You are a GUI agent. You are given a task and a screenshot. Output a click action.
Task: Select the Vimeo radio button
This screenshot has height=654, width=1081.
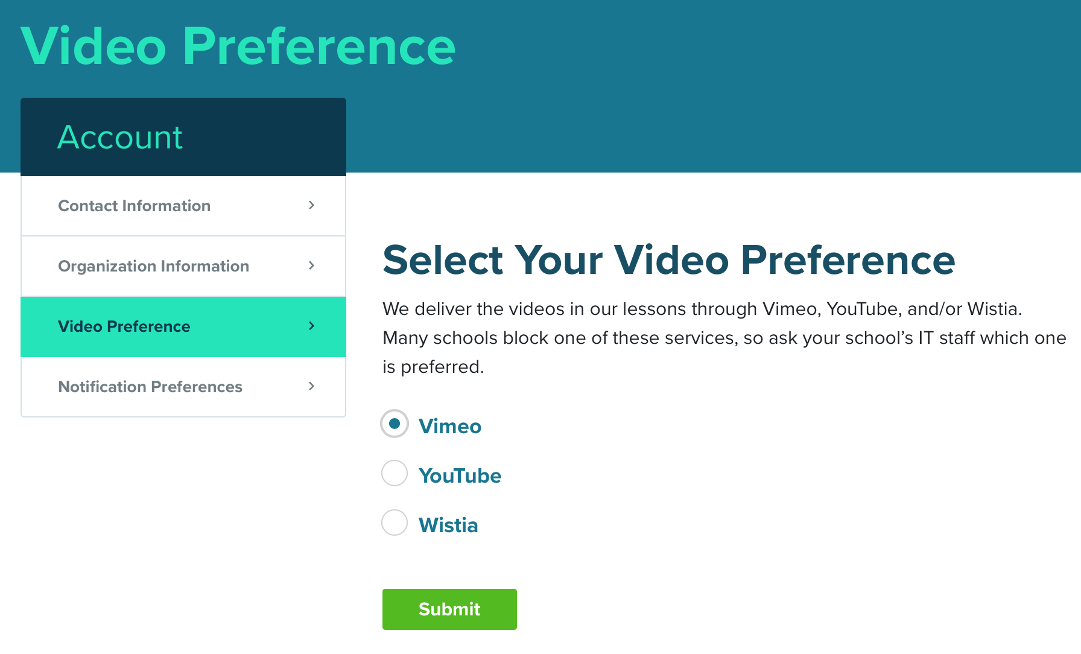click(394, 424)
